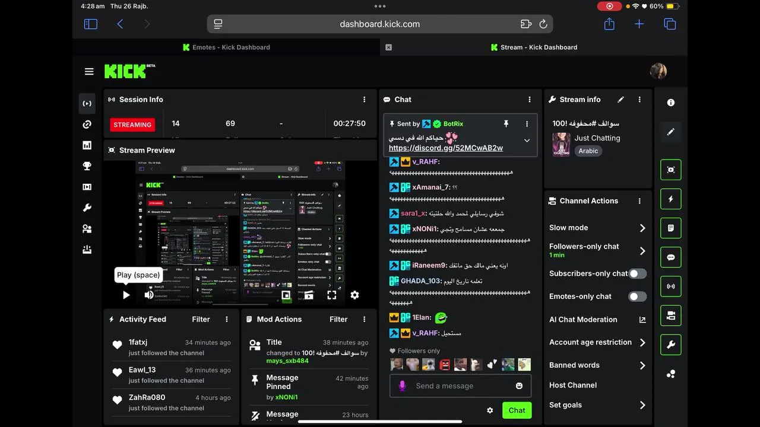Screen dimensions: 760x427
Task: Toggle the Mod Actions note widget icon
Action: [x=671, y=228]
